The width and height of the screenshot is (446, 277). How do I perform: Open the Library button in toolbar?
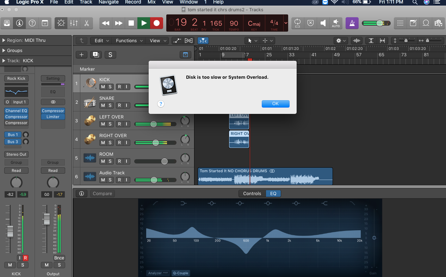[x=7, y=23]
